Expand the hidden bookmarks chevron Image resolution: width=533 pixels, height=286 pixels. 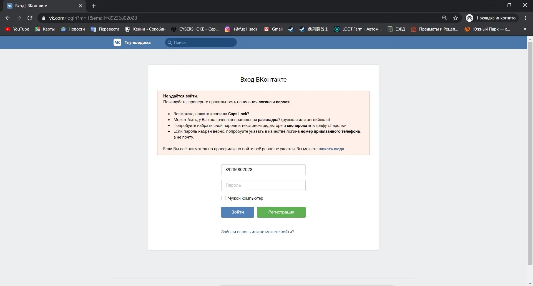[x=525, y=29]
